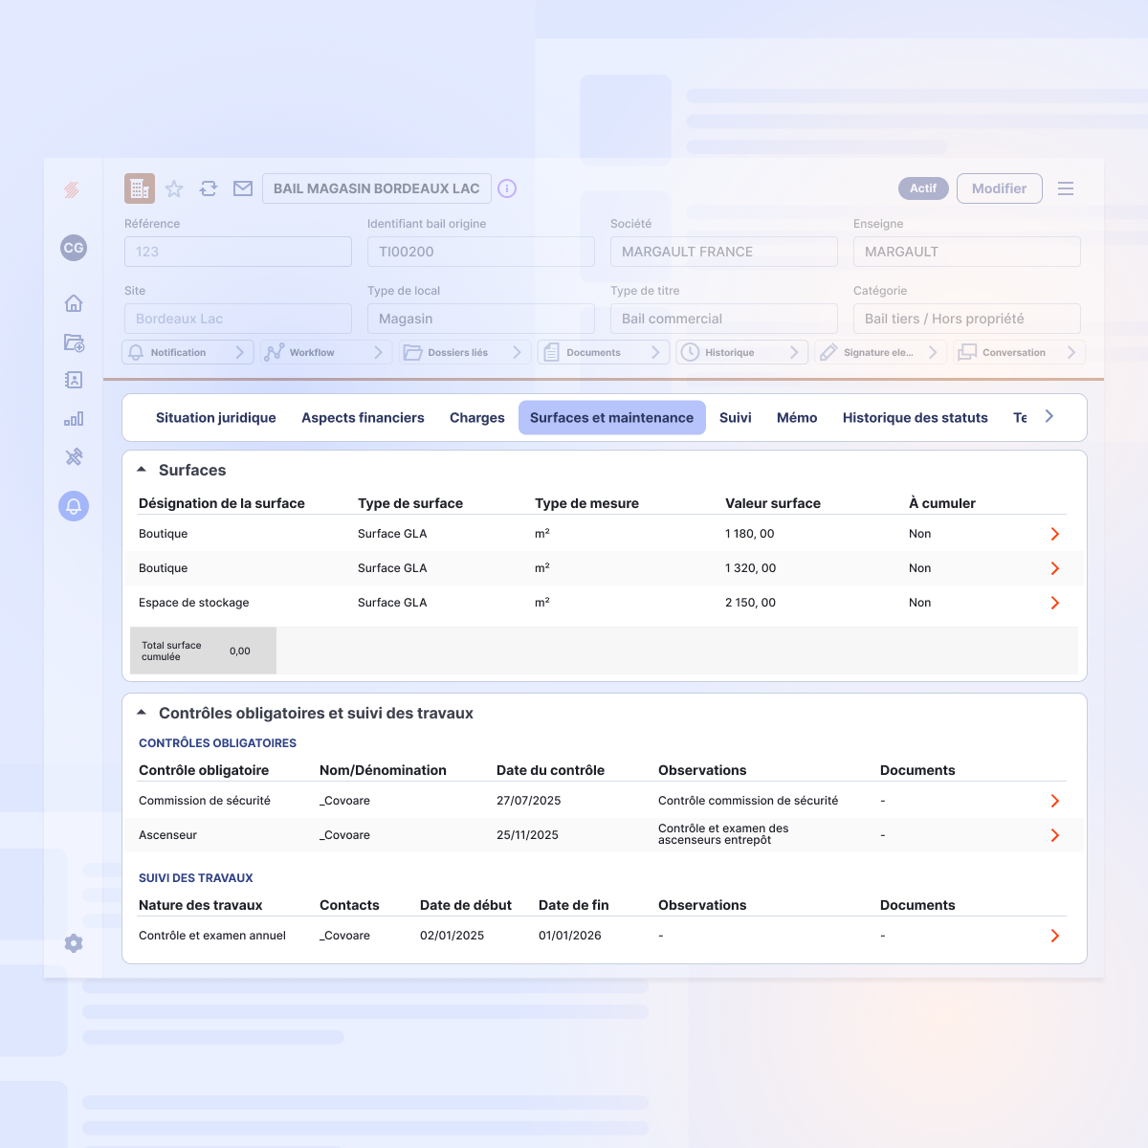1148x1148 pixels.
Task: Click Contrôle commission de sécurité observation
Action: 748,801
